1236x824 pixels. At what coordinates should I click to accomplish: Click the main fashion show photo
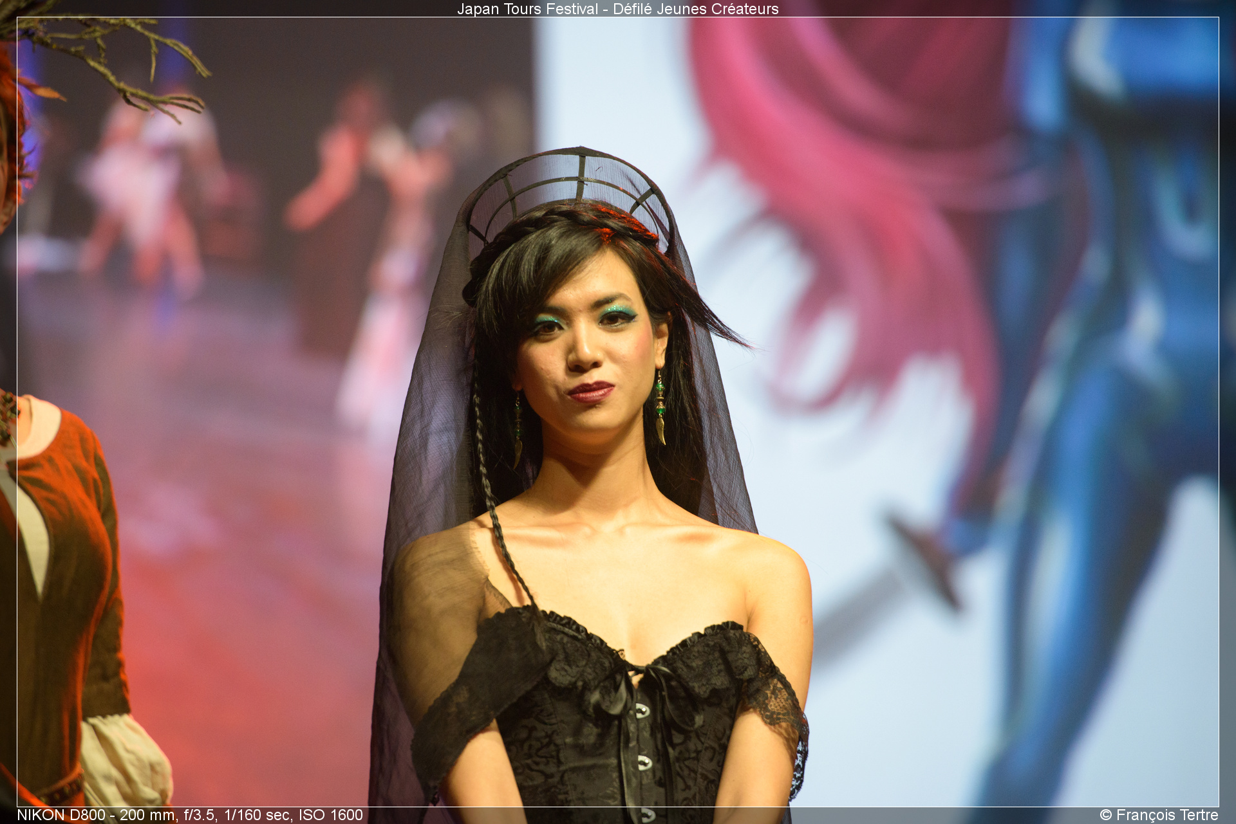[617, 412]
